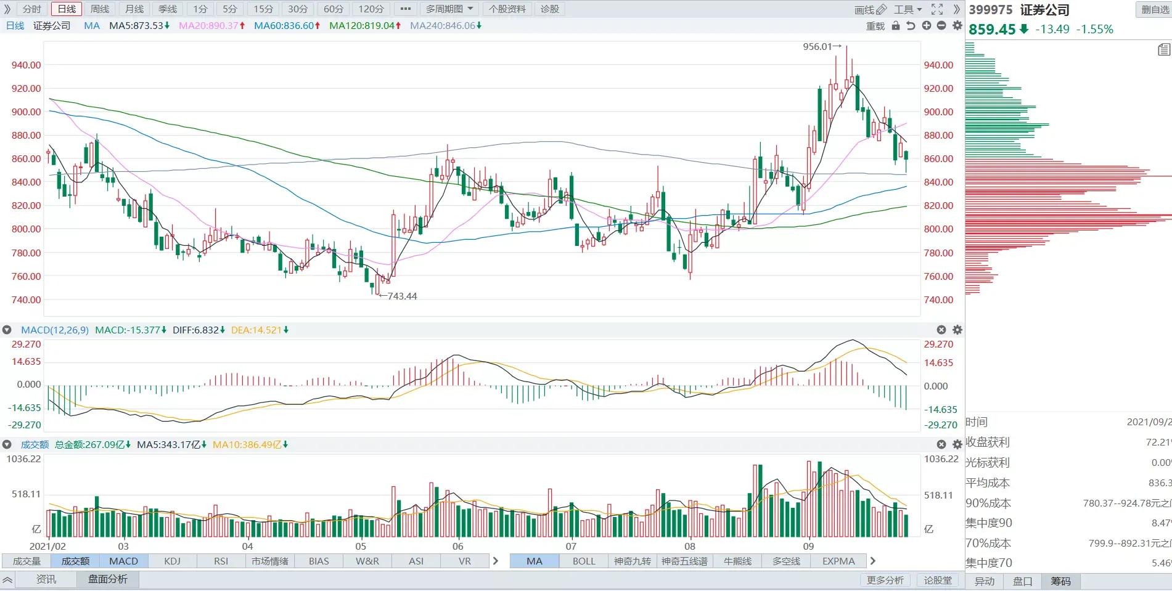
Task: Switch to the 盘口 side tab
Action: (x=1023, y=581)
